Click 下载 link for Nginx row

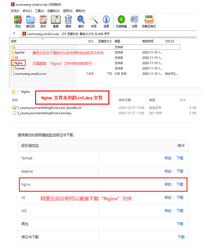[x=180, y=185]
